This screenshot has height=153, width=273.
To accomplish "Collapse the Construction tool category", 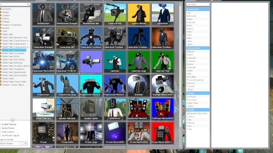I will [x=198, y=48].
